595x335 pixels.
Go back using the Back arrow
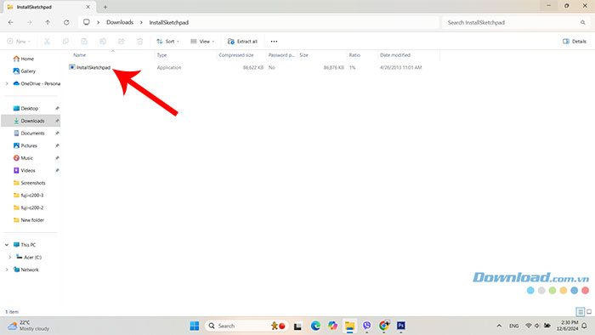(x=10, y=22)
